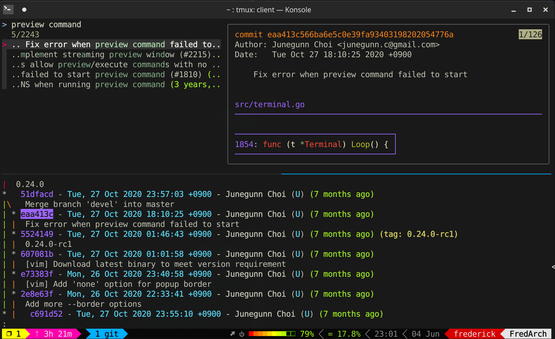Screen dimensions: 555x339
Task: Click the username segment 'frederick'
Action: pyautogui.click(x=475, y=334)
